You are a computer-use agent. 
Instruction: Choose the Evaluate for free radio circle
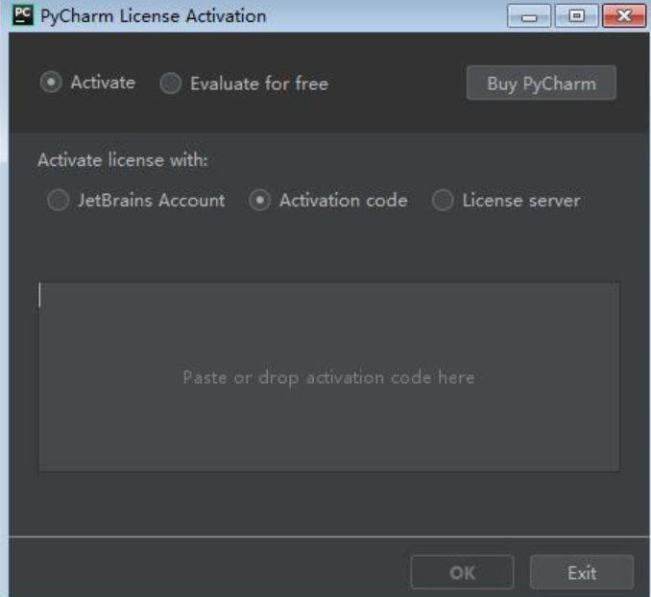[x=170, y=84]
